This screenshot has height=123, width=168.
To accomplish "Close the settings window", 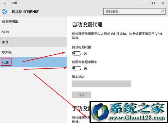I will point(163,3).
